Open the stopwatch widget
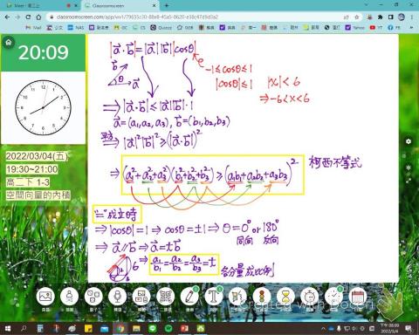This screenshot has height=335, width=419. (x=309, y=297)
